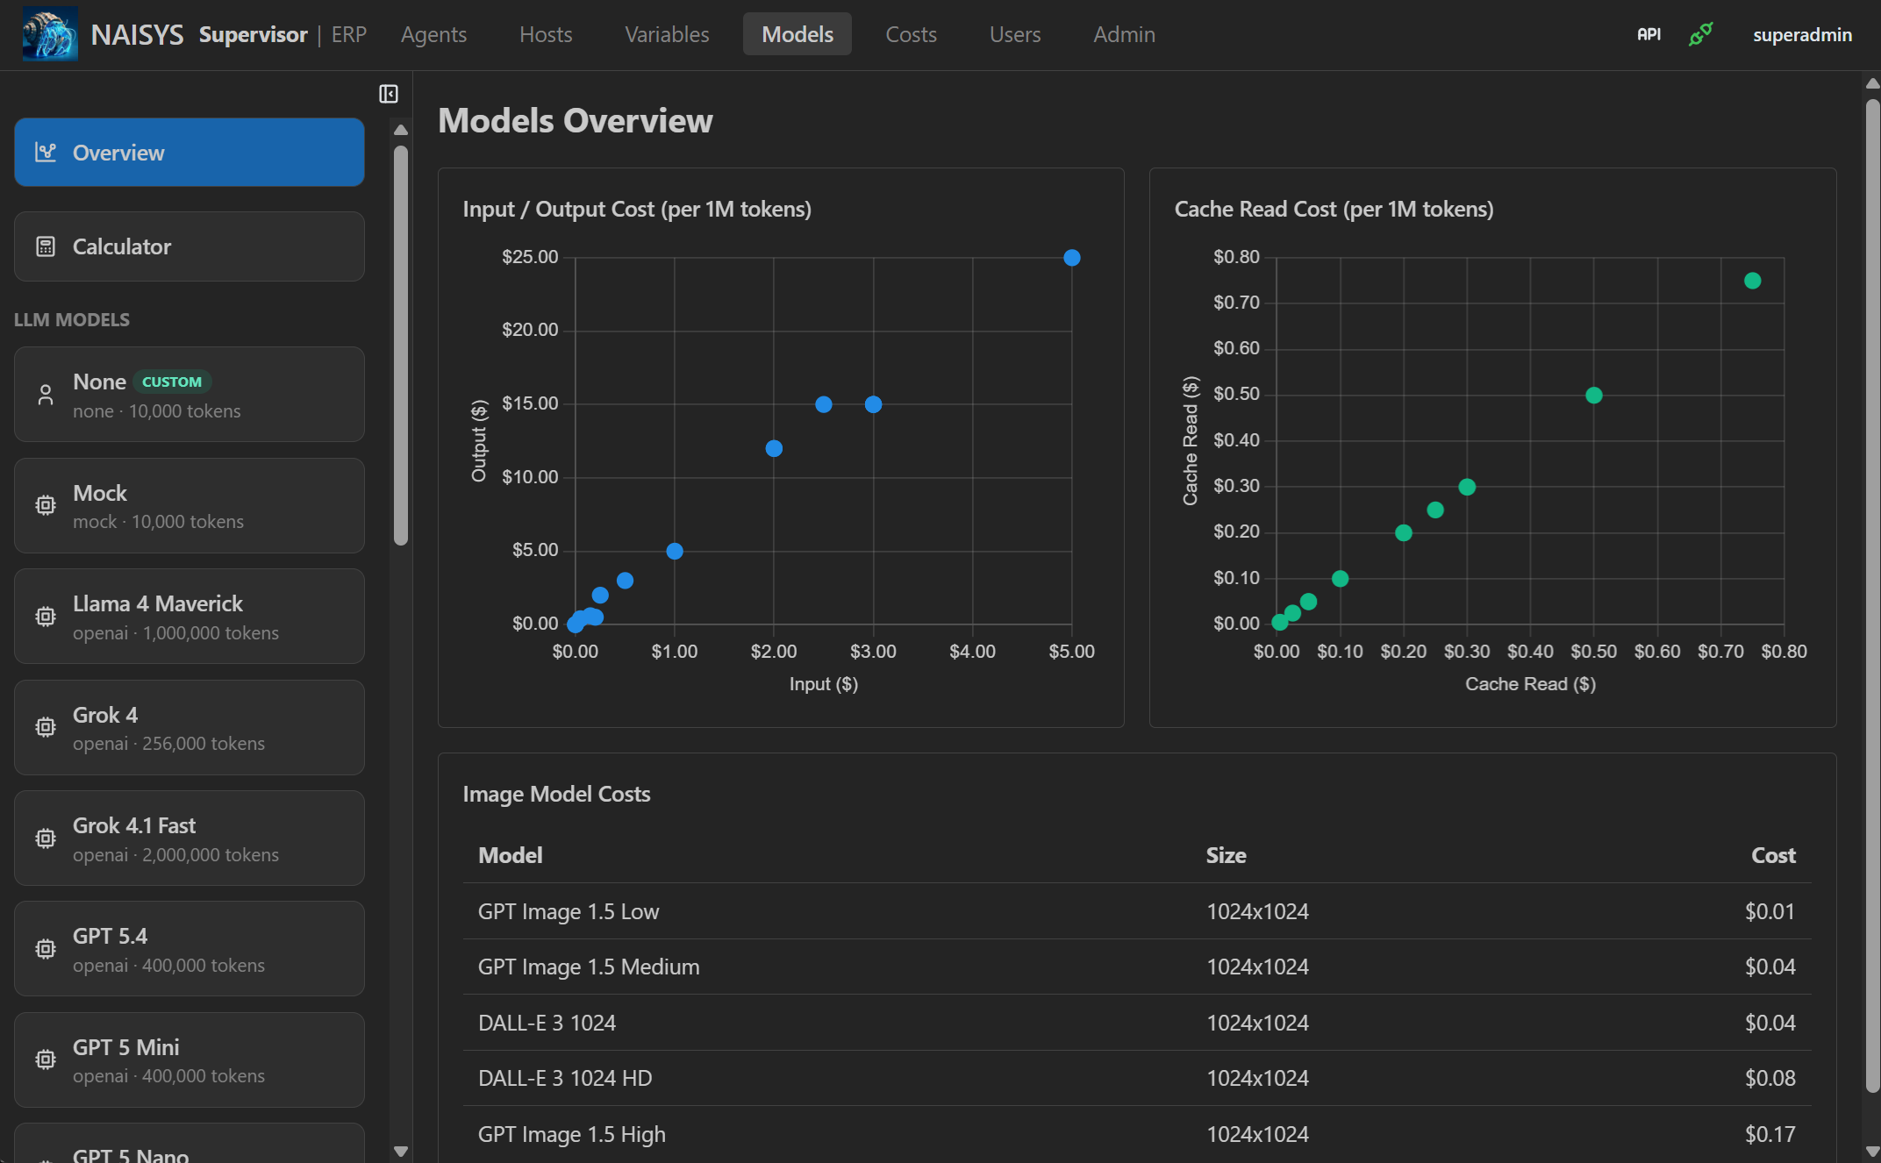The image size is (1881, 1163).
Task: Select Grok 4.1 Fast from the model list
Action: click(189, 838)
